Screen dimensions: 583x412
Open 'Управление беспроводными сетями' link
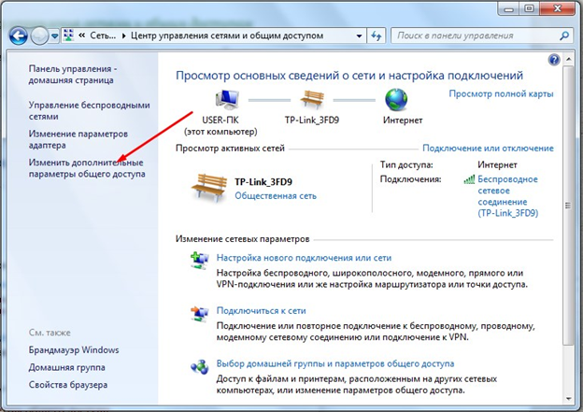(90, 110)
